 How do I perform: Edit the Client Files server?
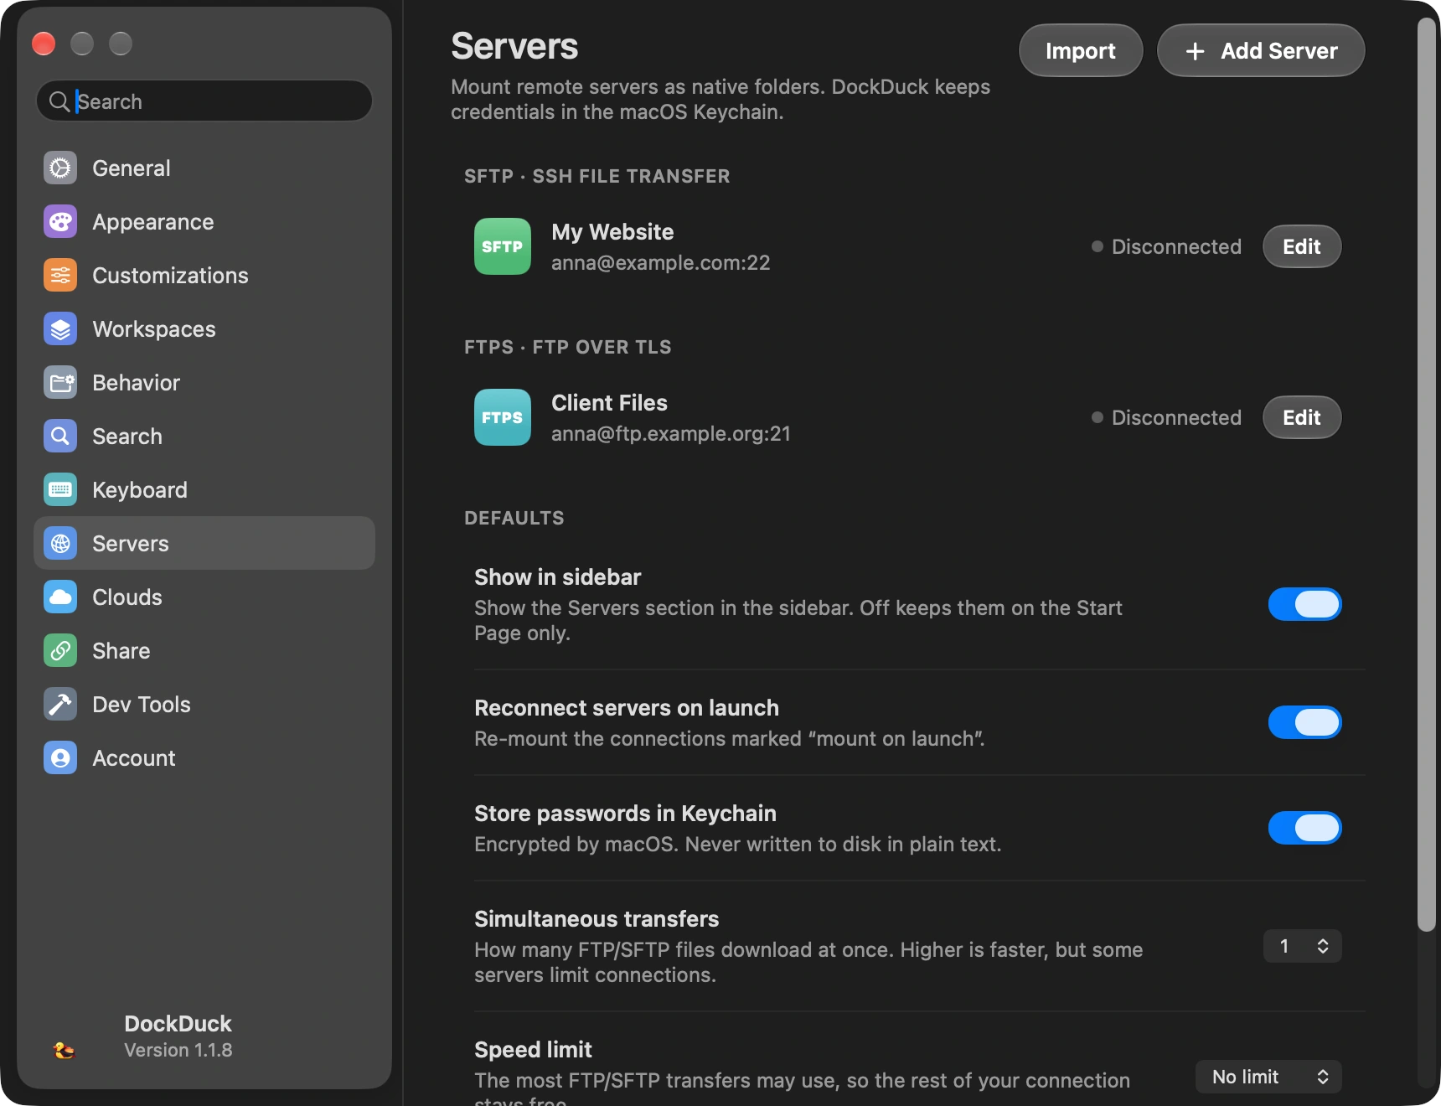(1302, 417)
